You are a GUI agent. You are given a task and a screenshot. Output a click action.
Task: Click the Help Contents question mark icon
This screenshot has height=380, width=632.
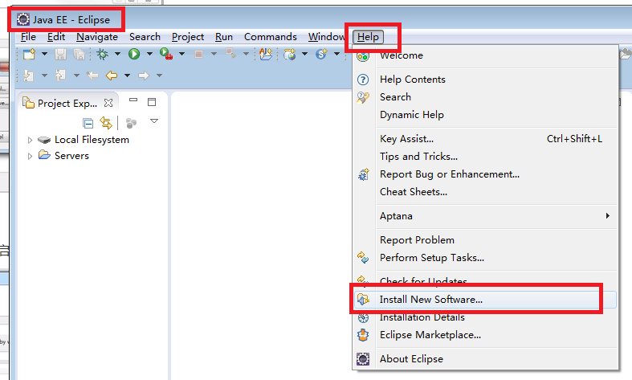point(363,80)
